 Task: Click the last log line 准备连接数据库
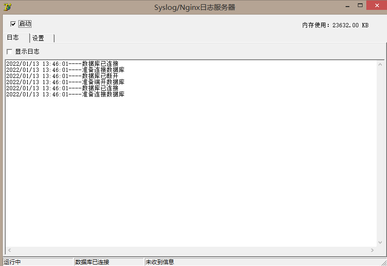point(65,94)
